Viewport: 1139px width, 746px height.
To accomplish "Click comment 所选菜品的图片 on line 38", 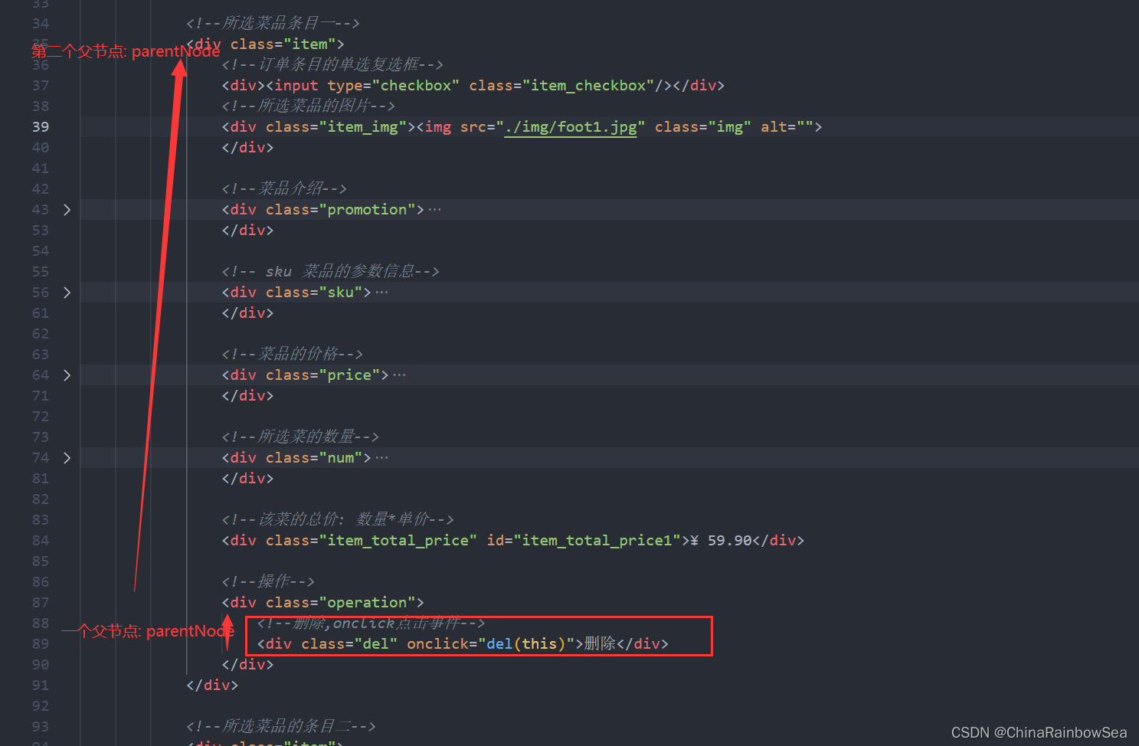I will point(308,106).
